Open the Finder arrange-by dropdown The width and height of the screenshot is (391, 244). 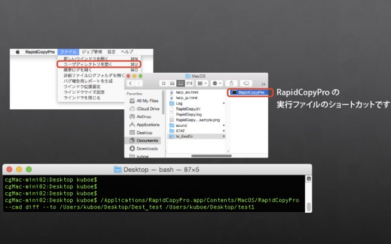click(202, 84)
